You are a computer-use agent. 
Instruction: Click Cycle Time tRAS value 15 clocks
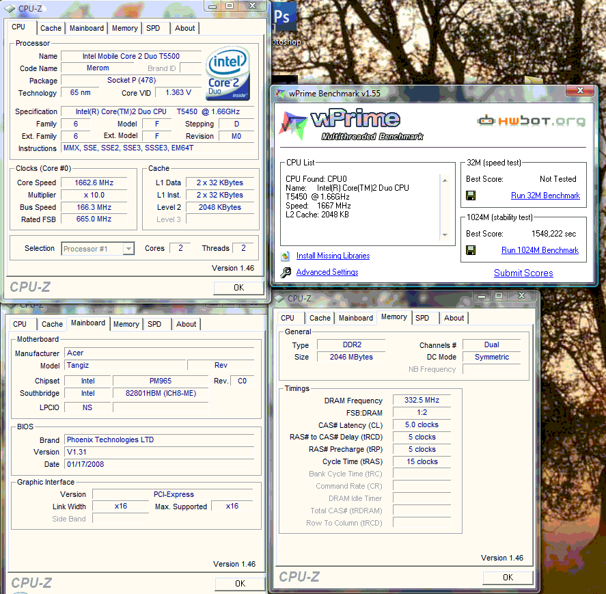click(x=422, y=461)
